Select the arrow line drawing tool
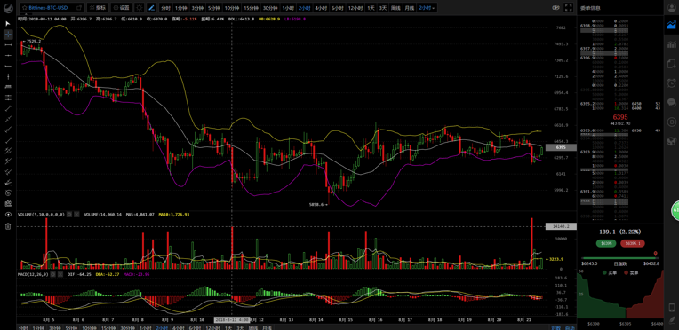The image size is (679, 330). point(8,140)
